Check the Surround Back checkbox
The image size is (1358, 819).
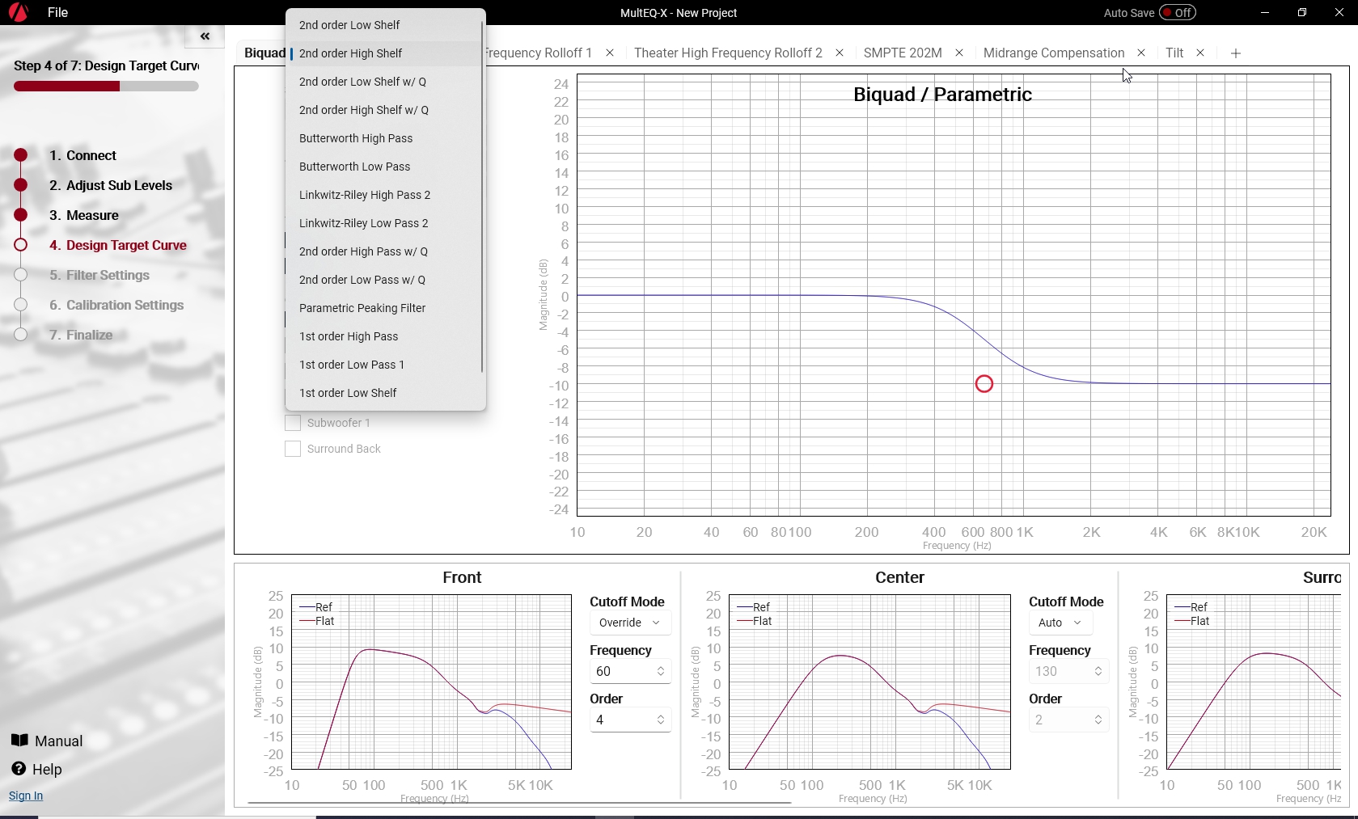click(293, 449)
